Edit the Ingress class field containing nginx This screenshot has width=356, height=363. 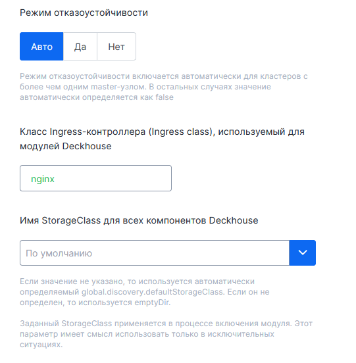point(95,178)
